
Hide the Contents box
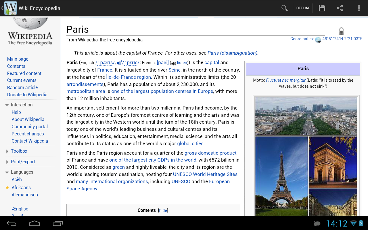tap(163, 210)
